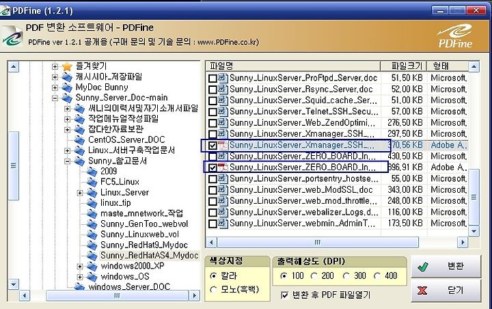Screen dimensions: 492x309
Task: Click folder icon of 캐시시아_저장파일
Action: pyautogui.click(x=67, y=77)
